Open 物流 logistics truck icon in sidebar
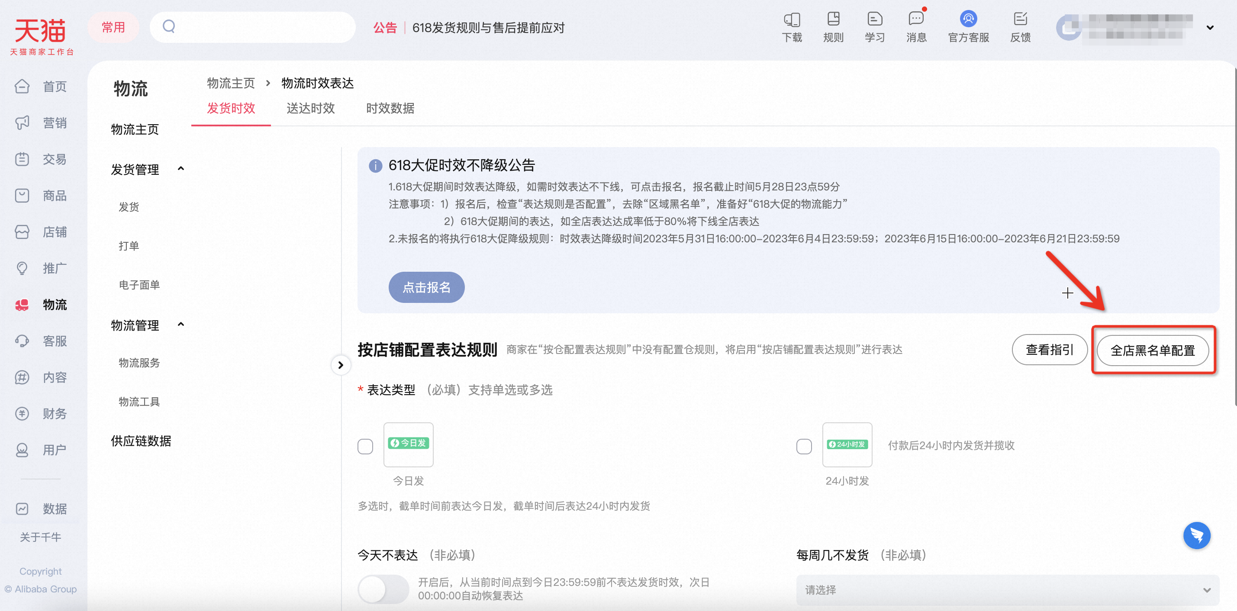This screenshot has width=1237, height=611. click(22, 305)
